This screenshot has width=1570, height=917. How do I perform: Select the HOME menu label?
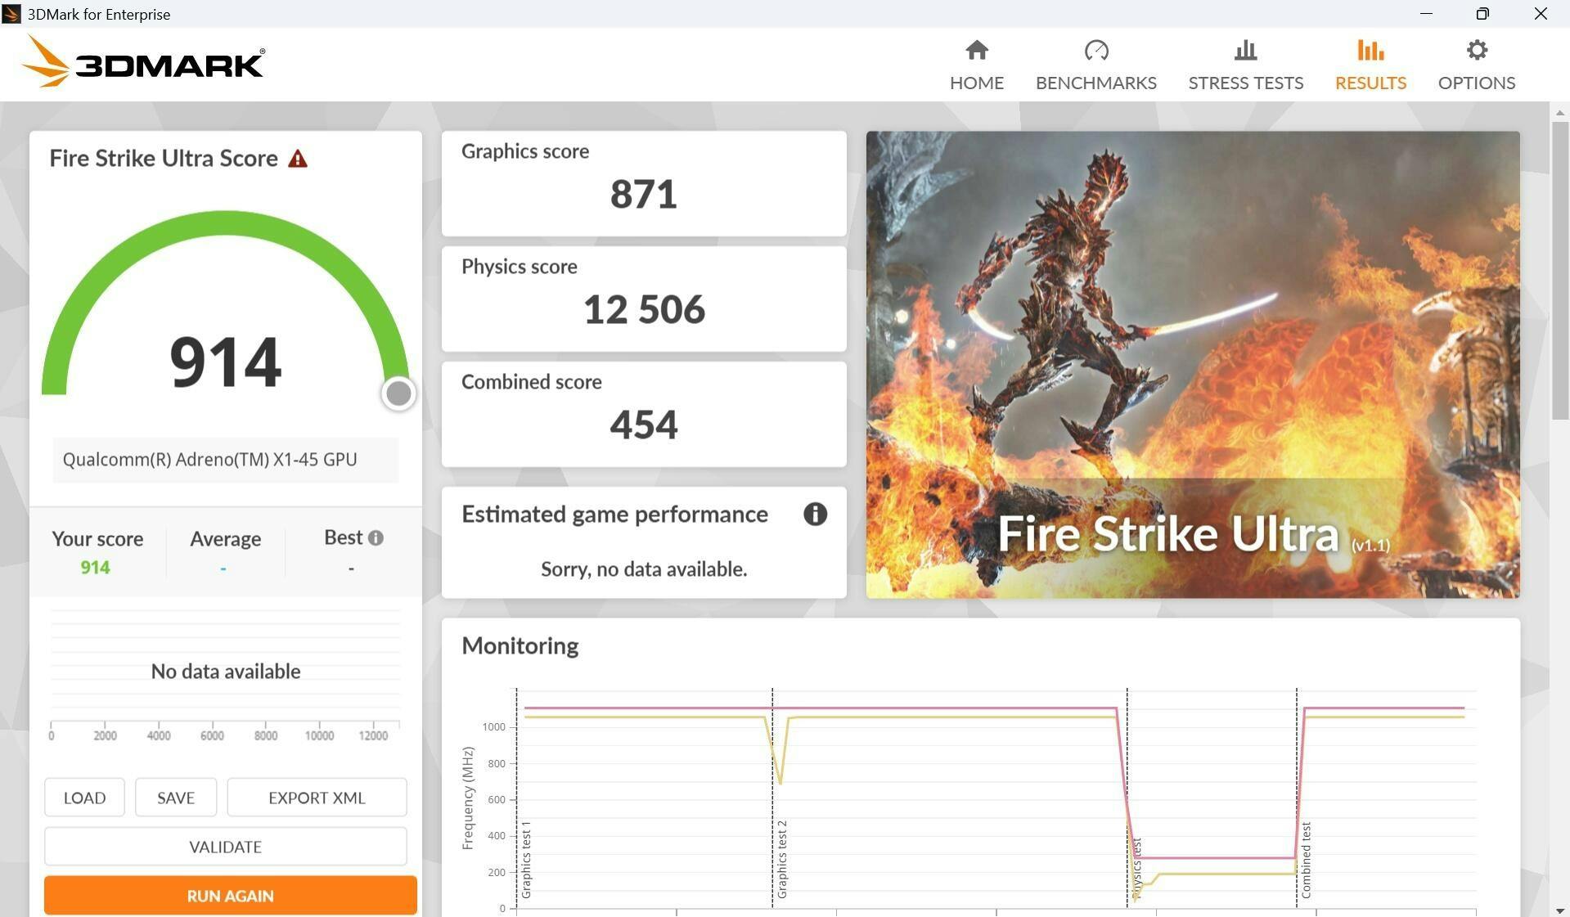pos(977,83)
